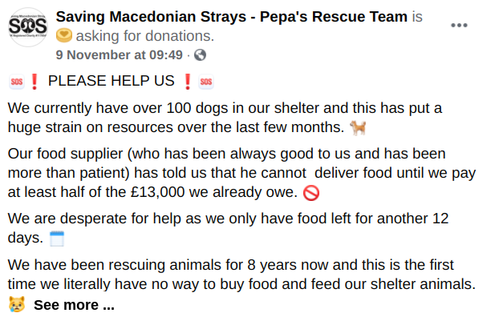Click the first SOS emoji before PLEASE
Screen dimensions: 491x317
[17, 82]
